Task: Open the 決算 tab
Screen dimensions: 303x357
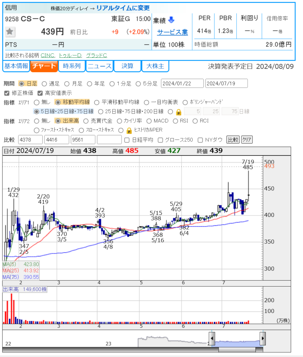Action: 127,66
